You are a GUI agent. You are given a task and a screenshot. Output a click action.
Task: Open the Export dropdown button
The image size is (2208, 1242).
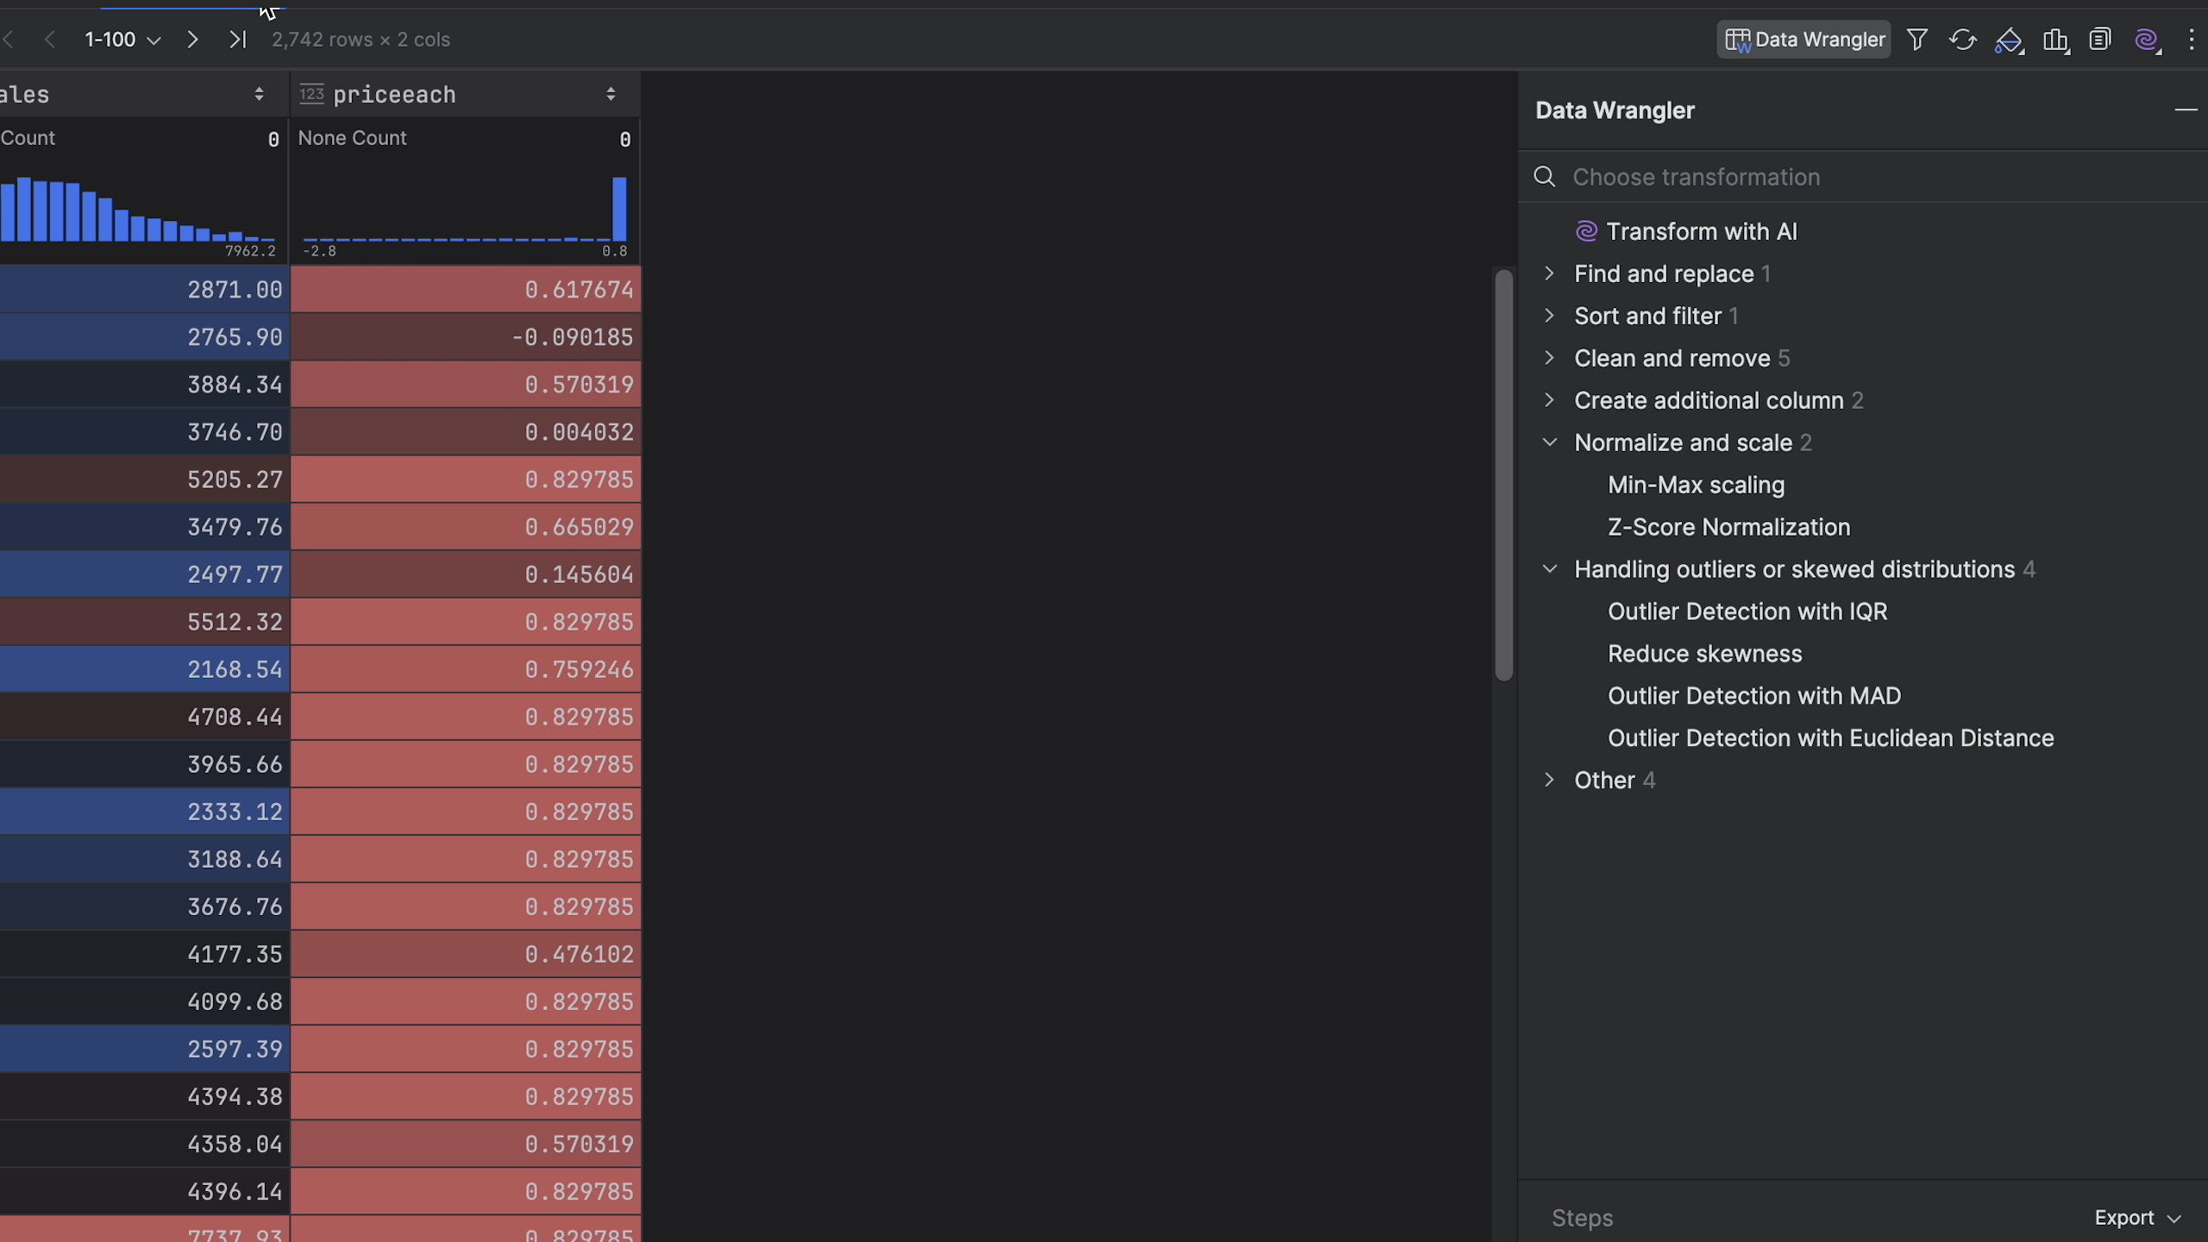coord(2136,1217)
